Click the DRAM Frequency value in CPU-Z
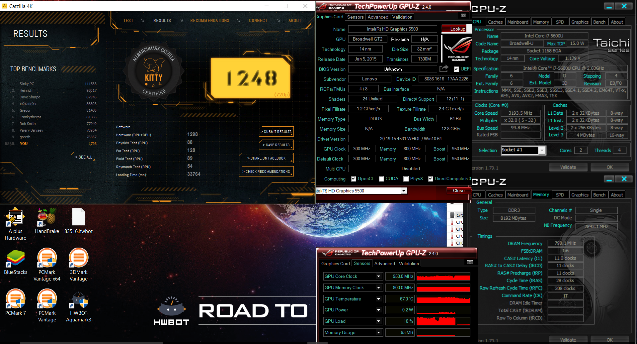Viewport: 637px width, 344px height. point(565,243)
